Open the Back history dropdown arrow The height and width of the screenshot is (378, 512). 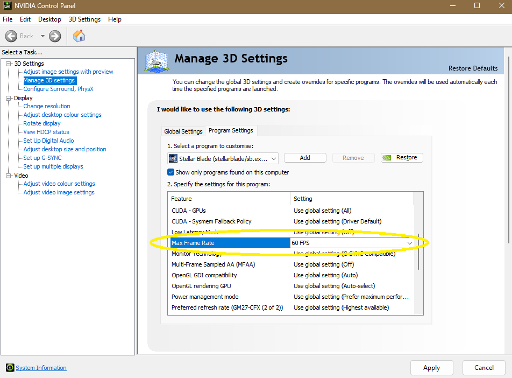click(42, 36)
